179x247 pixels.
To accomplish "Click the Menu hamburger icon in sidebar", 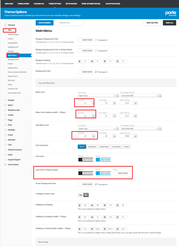I will pos(5,105).
